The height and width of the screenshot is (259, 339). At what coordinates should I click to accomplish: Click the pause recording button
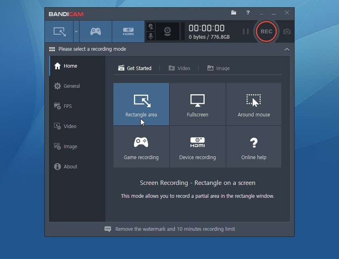click(246, 31)
